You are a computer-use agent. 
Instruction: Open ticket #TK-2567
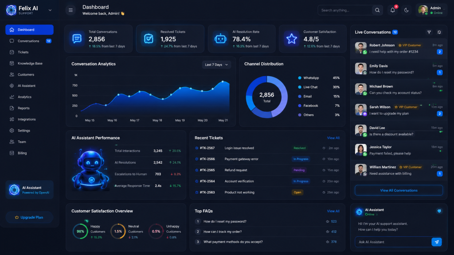pos(267,148)
